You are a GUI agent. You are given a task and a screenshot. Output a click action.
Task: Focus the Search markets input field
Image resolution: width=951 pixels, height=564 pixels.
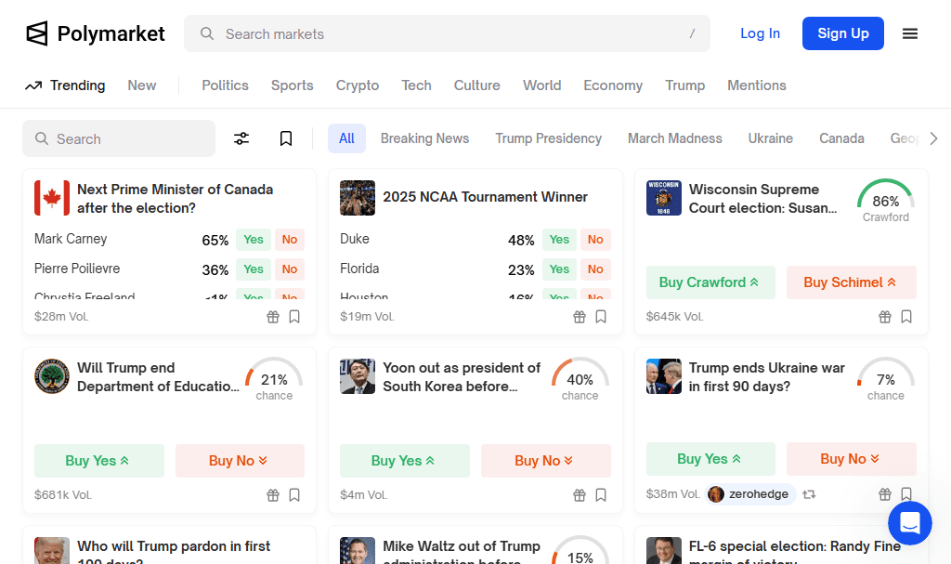click(446, 33)
